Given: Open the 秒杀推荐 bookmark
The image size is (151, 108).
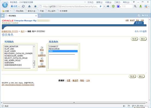Looking at the screenshot, I should click(62, 11).
